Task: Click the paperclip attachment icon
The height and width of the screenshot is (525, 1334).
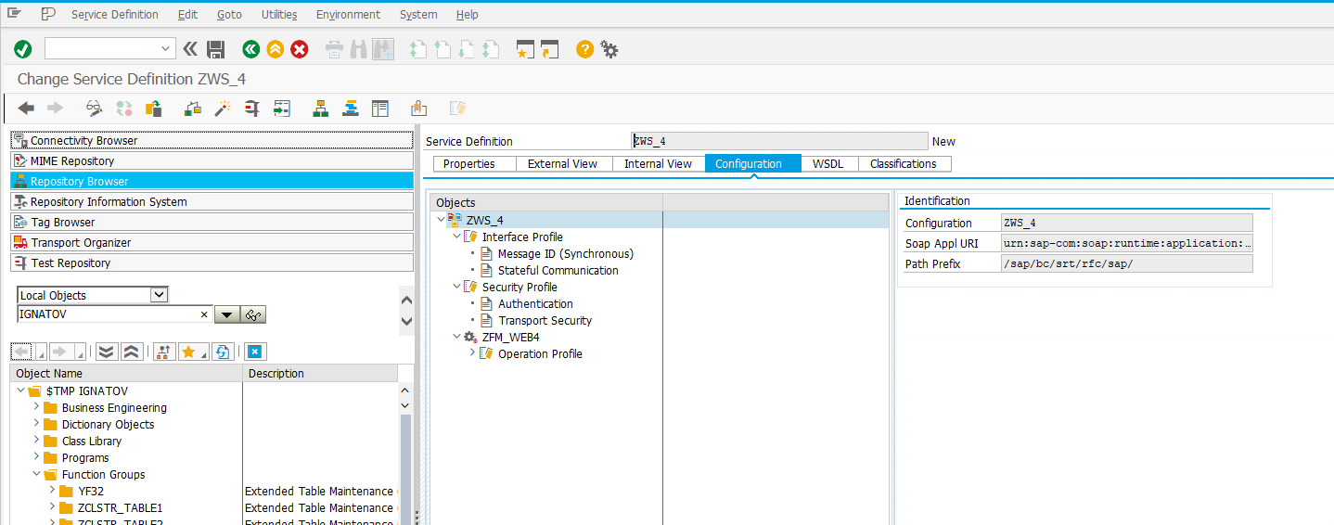Action: point(418,109)
